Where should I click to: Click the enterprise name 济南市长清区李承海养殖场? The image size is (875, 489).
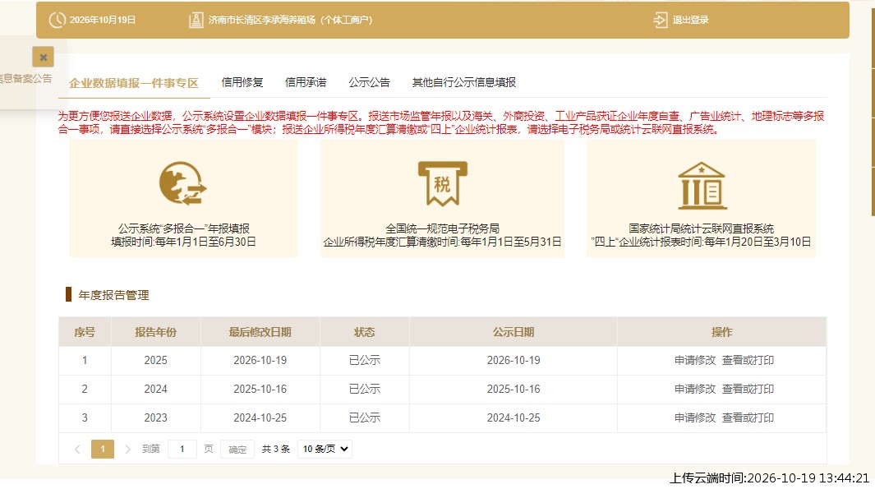pyautogui.click(x=262, y=20)
